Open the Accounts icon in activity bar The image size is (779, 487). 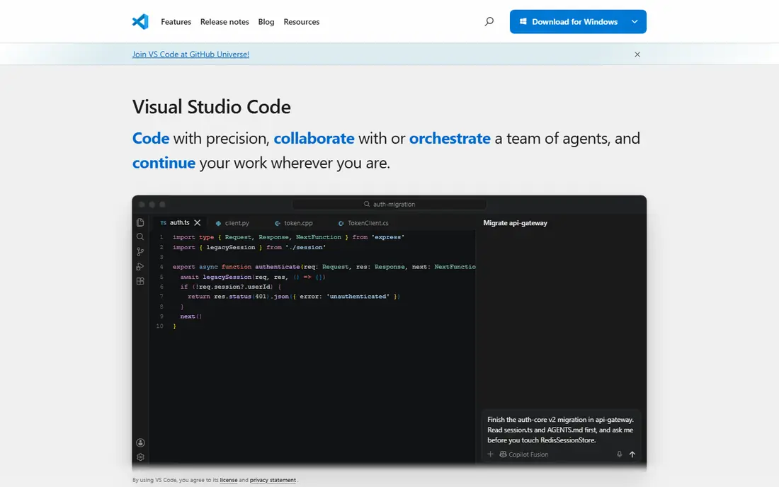click(141, 443)
